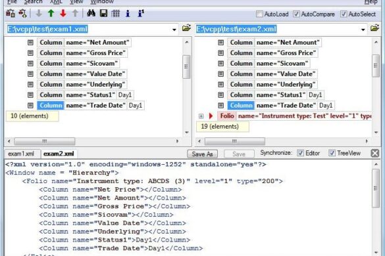Click the Column name="Net Price" editor line

[111, 190]
